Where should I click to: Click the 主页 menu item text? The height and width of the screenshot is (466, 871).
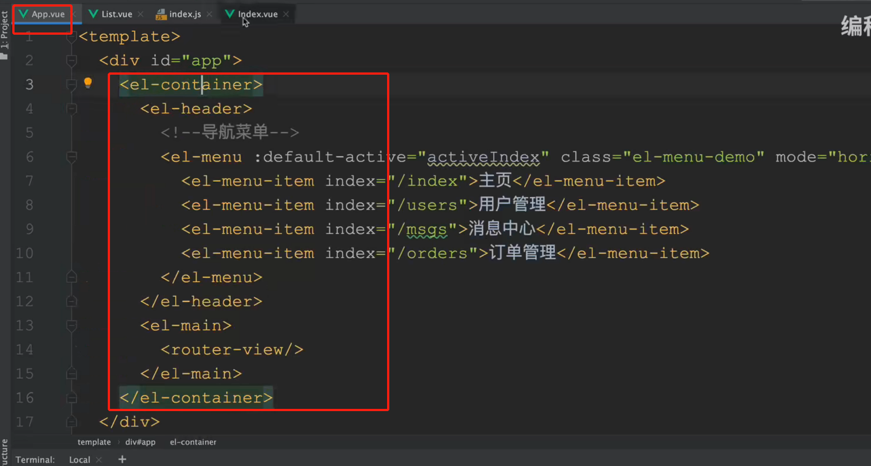pyautogui.click(x=495, y=181)
